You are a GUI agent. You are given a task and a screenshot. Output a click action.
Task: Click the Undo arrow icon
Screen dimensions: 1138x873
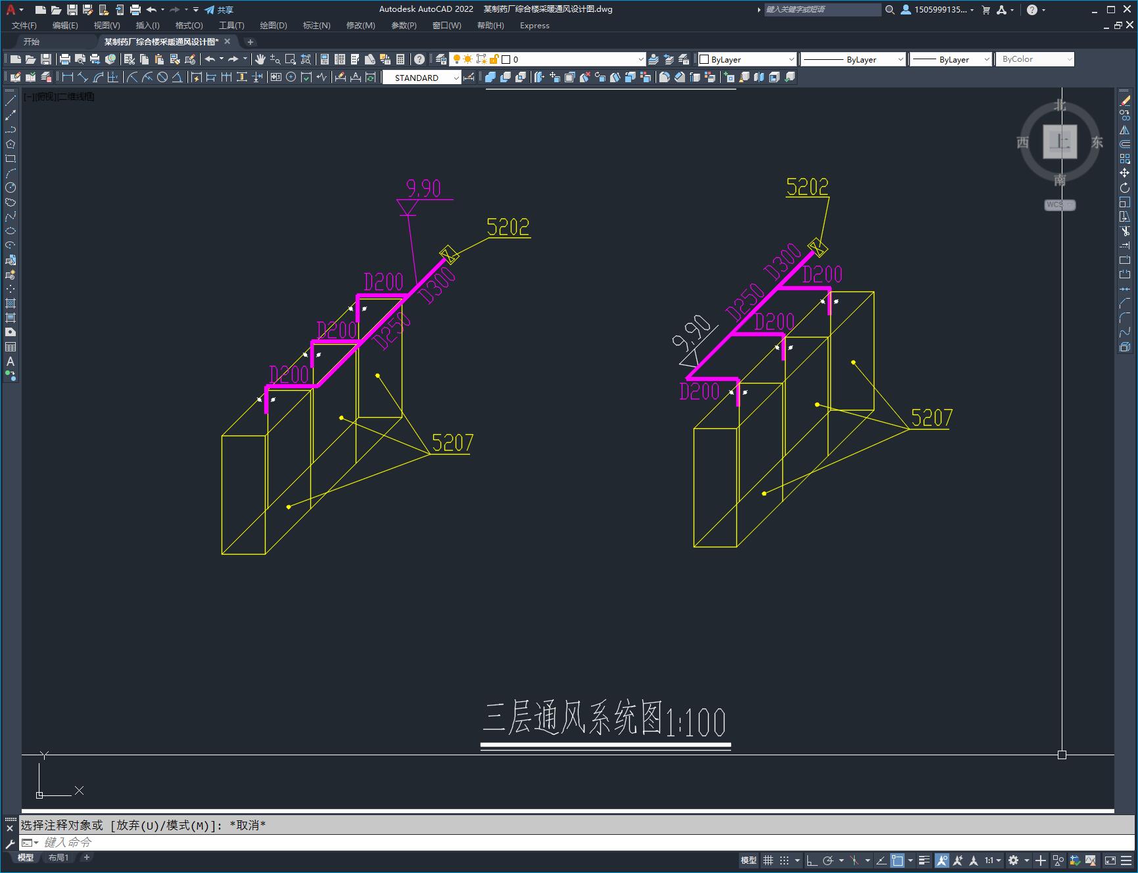[210, 59]
